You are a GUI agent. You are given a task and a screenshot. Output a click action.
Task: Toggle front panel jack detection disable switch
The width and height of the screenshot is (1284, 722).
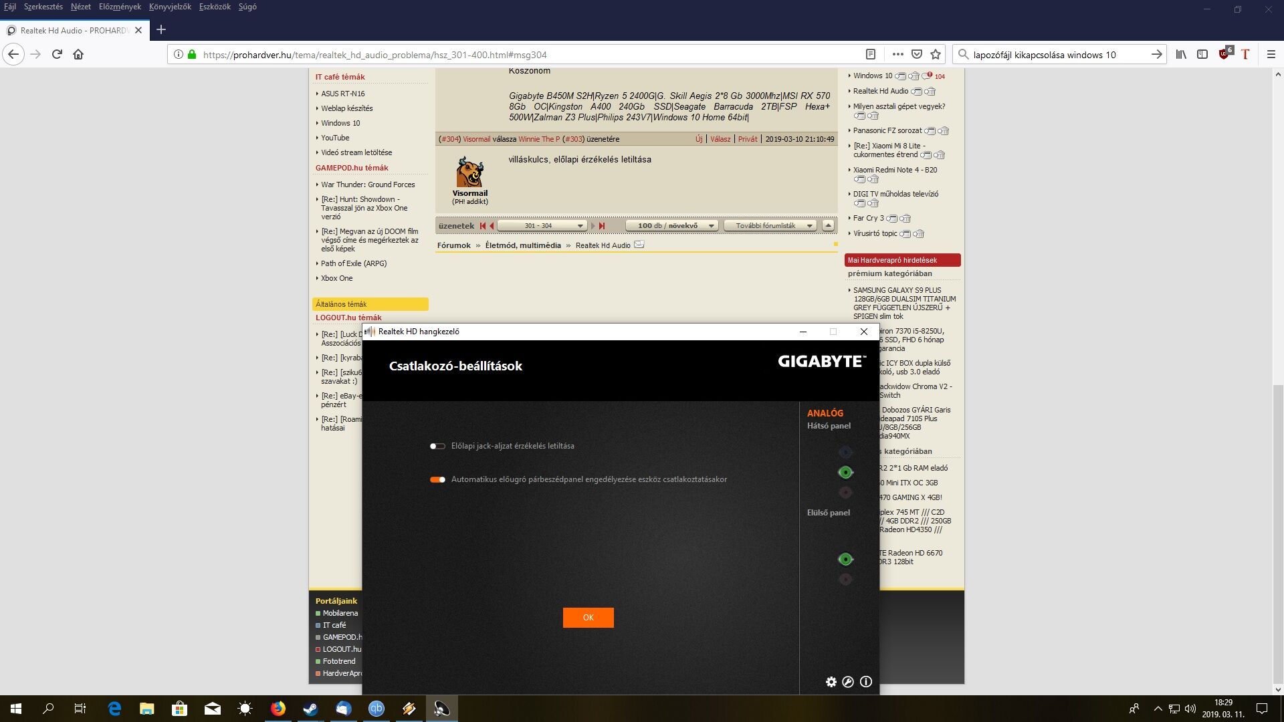(x=437, y=446)
